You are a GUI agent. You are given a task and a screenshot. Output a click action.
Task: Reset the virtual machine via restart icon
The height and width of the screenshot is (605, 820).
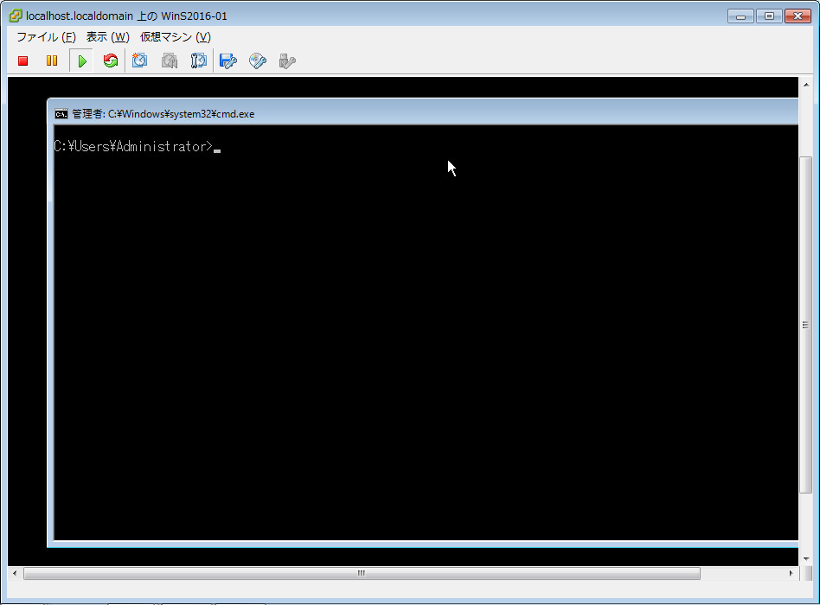111,61
